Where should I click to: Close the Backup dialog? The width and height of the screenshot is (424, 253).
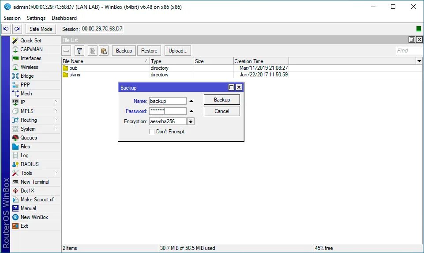pyautogui.click(x=239, y=87)
